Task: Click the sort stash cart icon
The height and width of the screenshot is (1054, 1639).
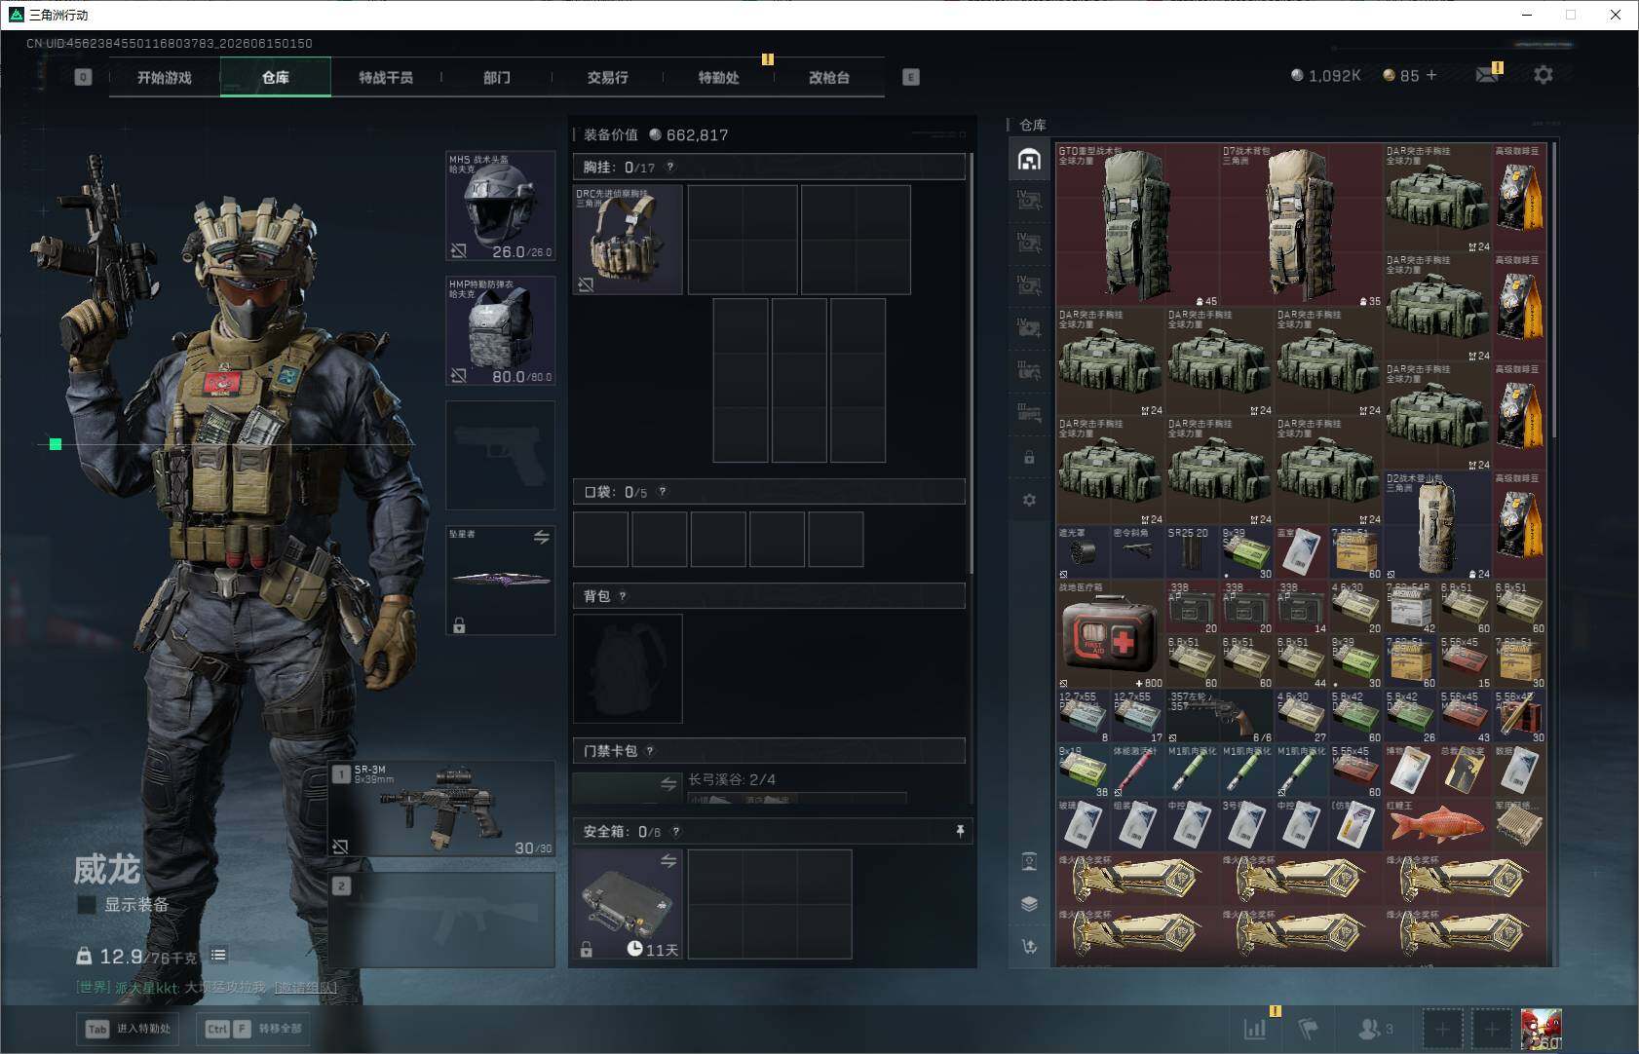Action: (x=1029, y=946)
